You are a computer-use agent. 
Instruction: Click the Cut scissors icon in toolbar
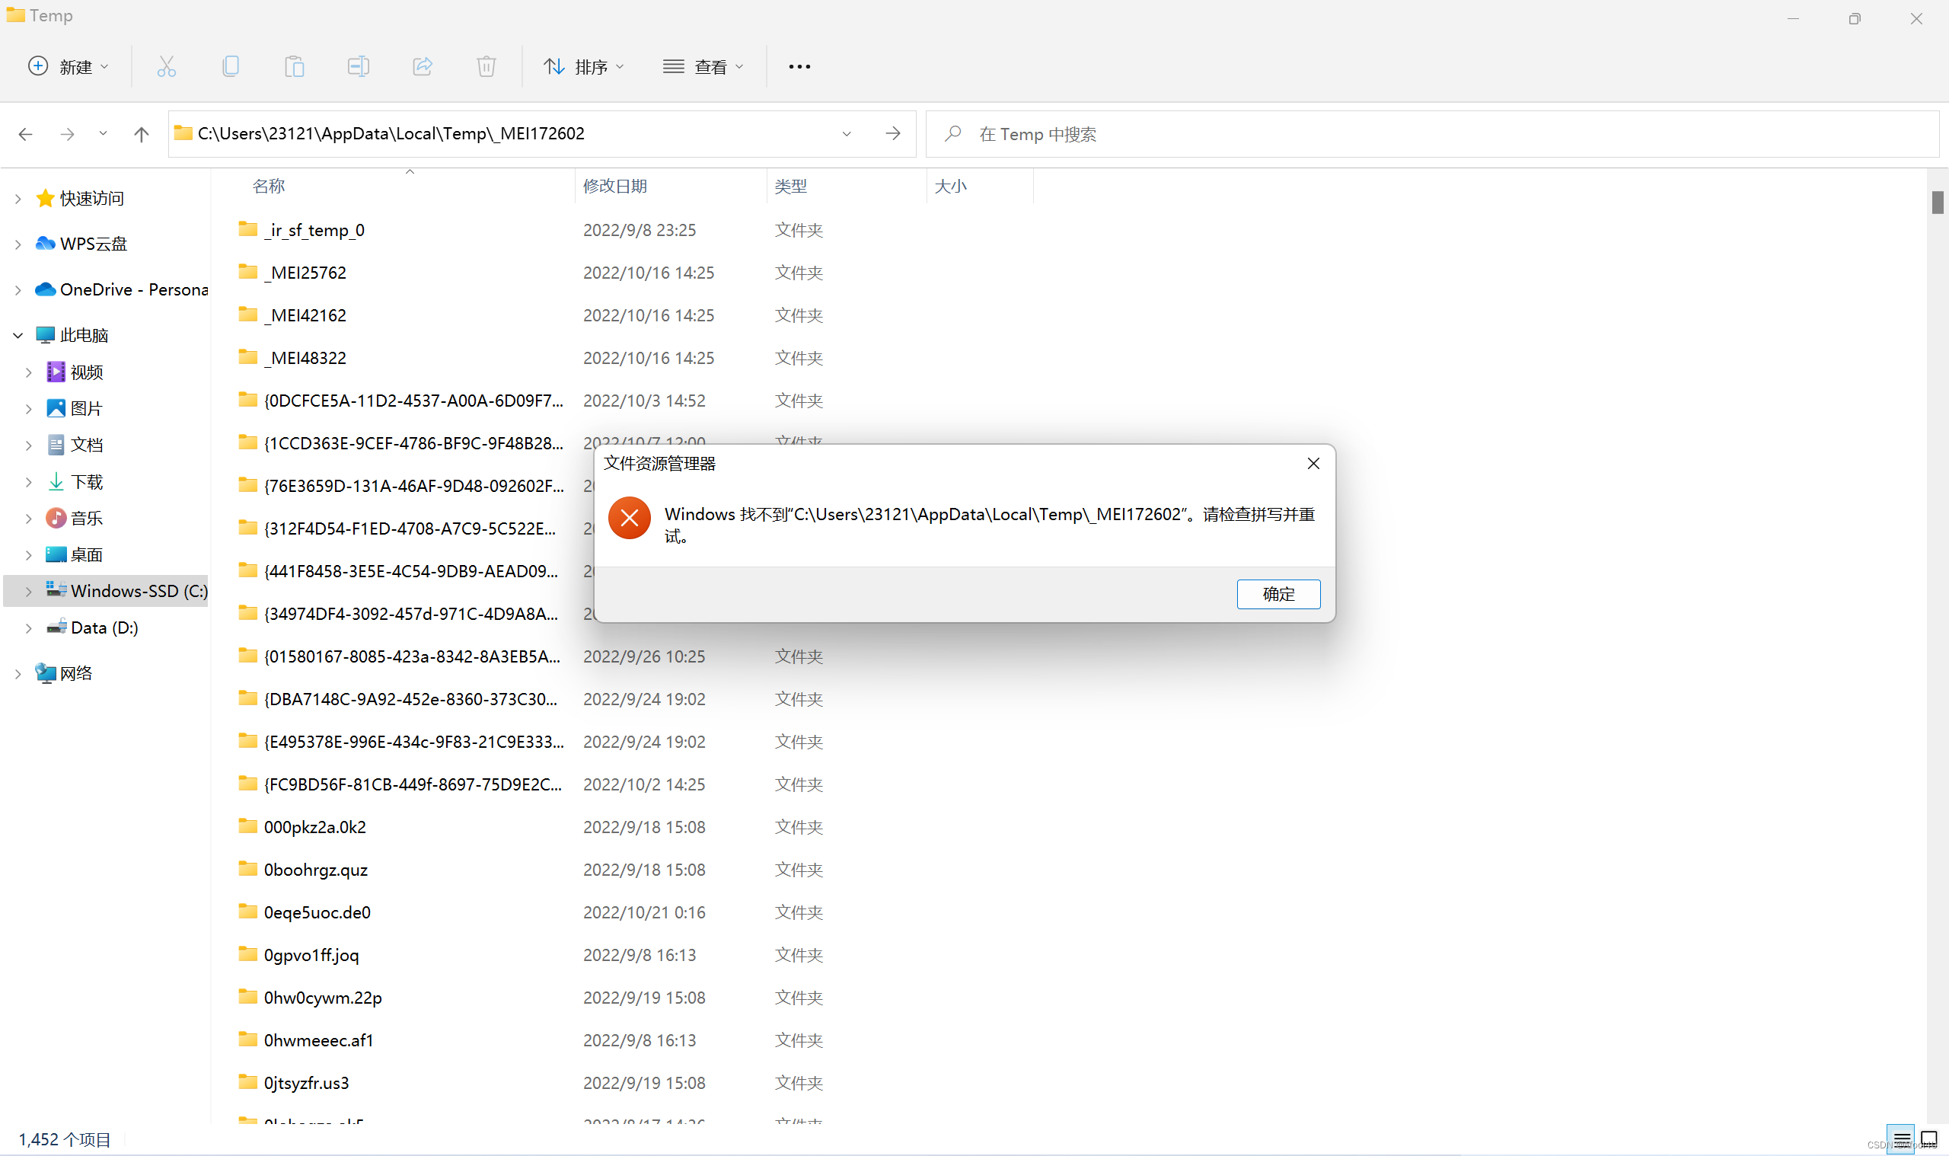pyautogui.click(x=166, y=66)
